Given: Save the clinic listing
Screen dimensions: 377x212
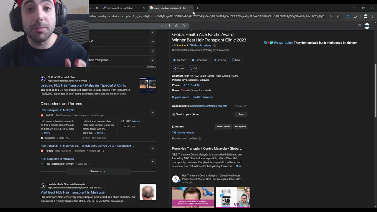Looking at the screenshot, I should point(236,60).
